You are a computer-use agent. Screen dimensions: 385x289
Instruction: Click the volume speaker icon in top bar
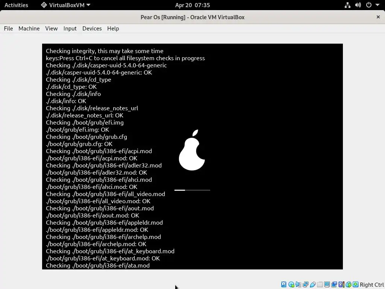[x=358, y=5]
